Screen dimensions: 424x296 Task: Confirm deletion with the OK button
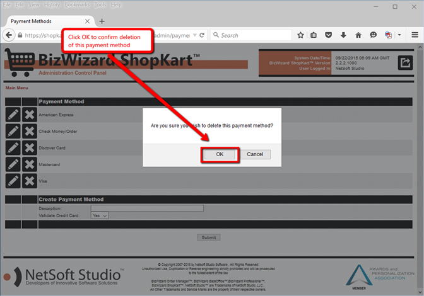point(220,154)
